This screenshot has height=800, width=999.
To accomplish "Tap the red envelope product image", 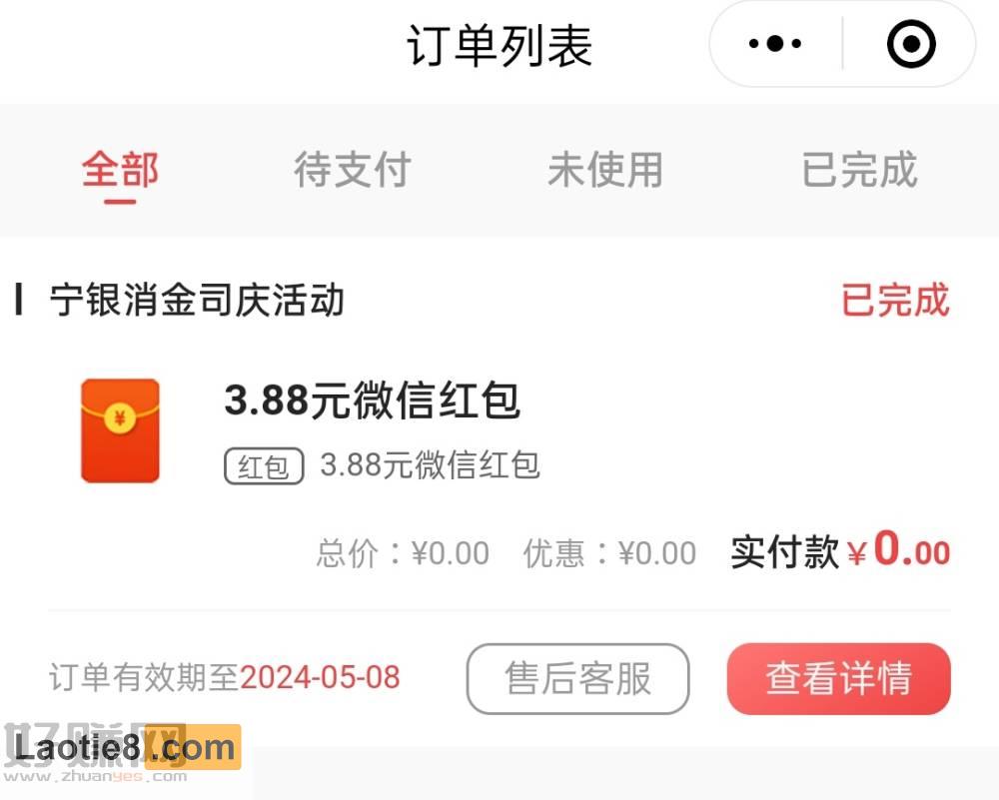I will point(120,430).
